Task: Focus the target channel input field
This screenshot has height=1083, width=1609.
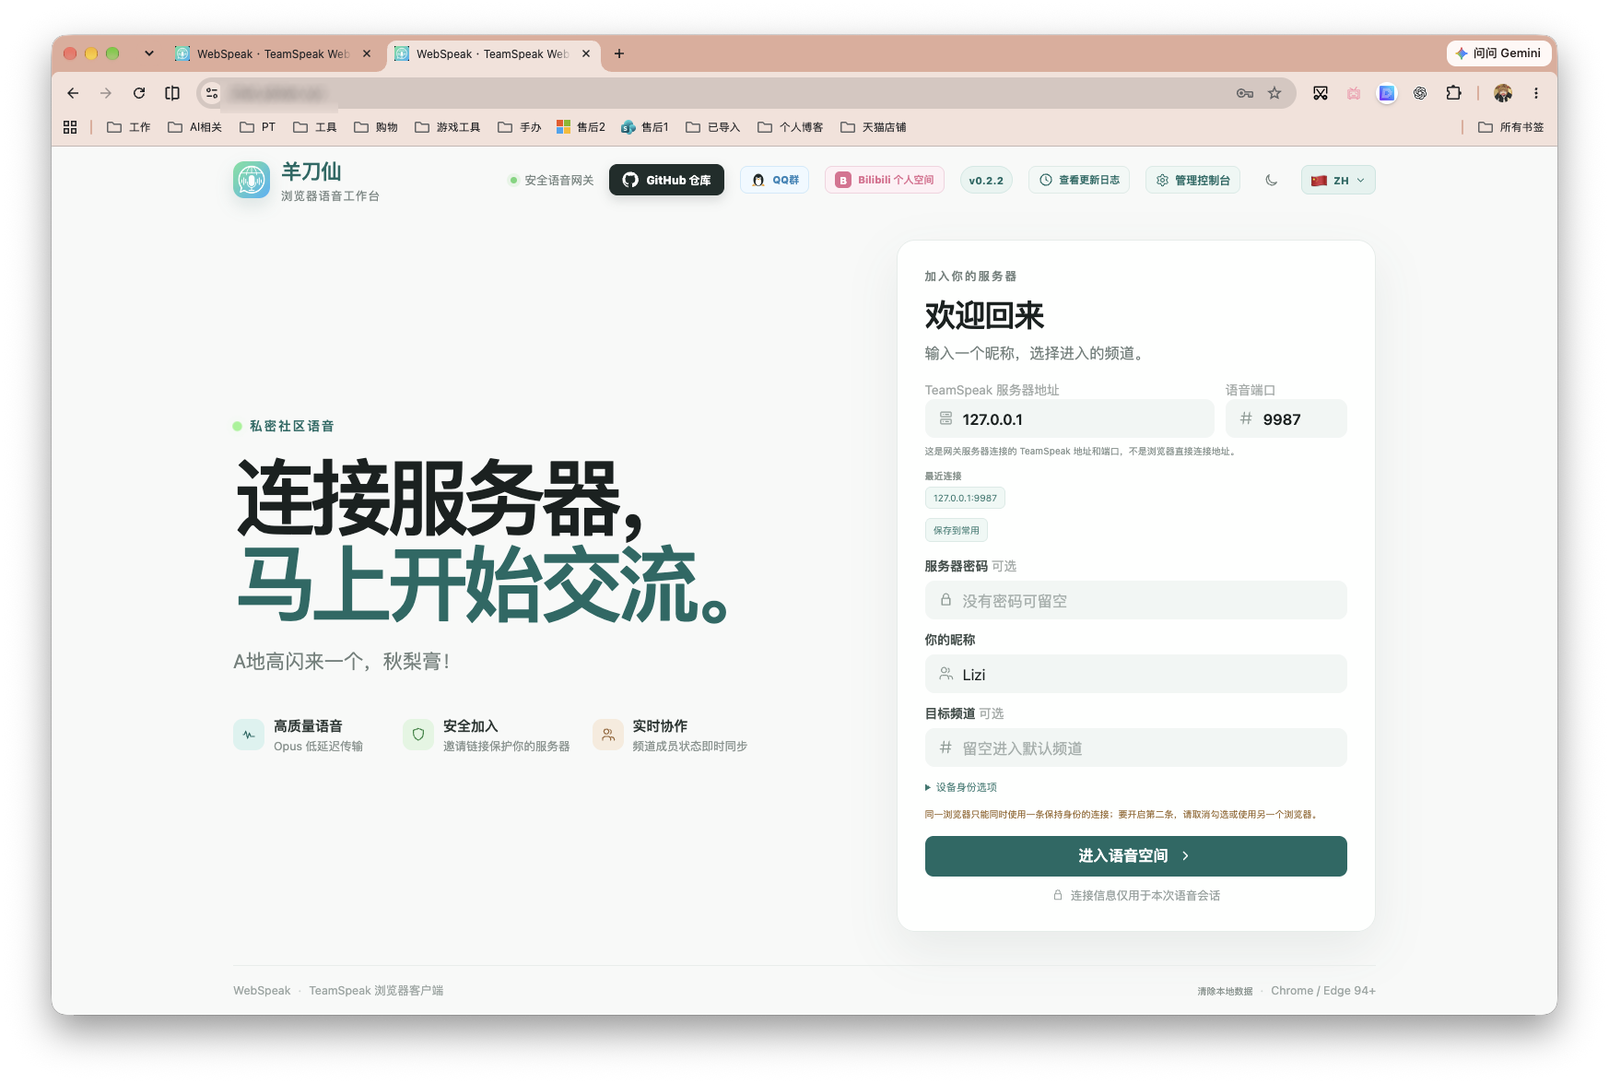Action: pyautogui.click(x=1136, y=748)
